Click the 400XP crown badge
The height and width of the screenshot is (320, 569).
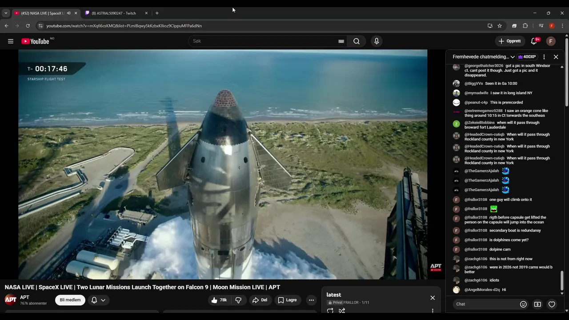(x=527, y=57)
